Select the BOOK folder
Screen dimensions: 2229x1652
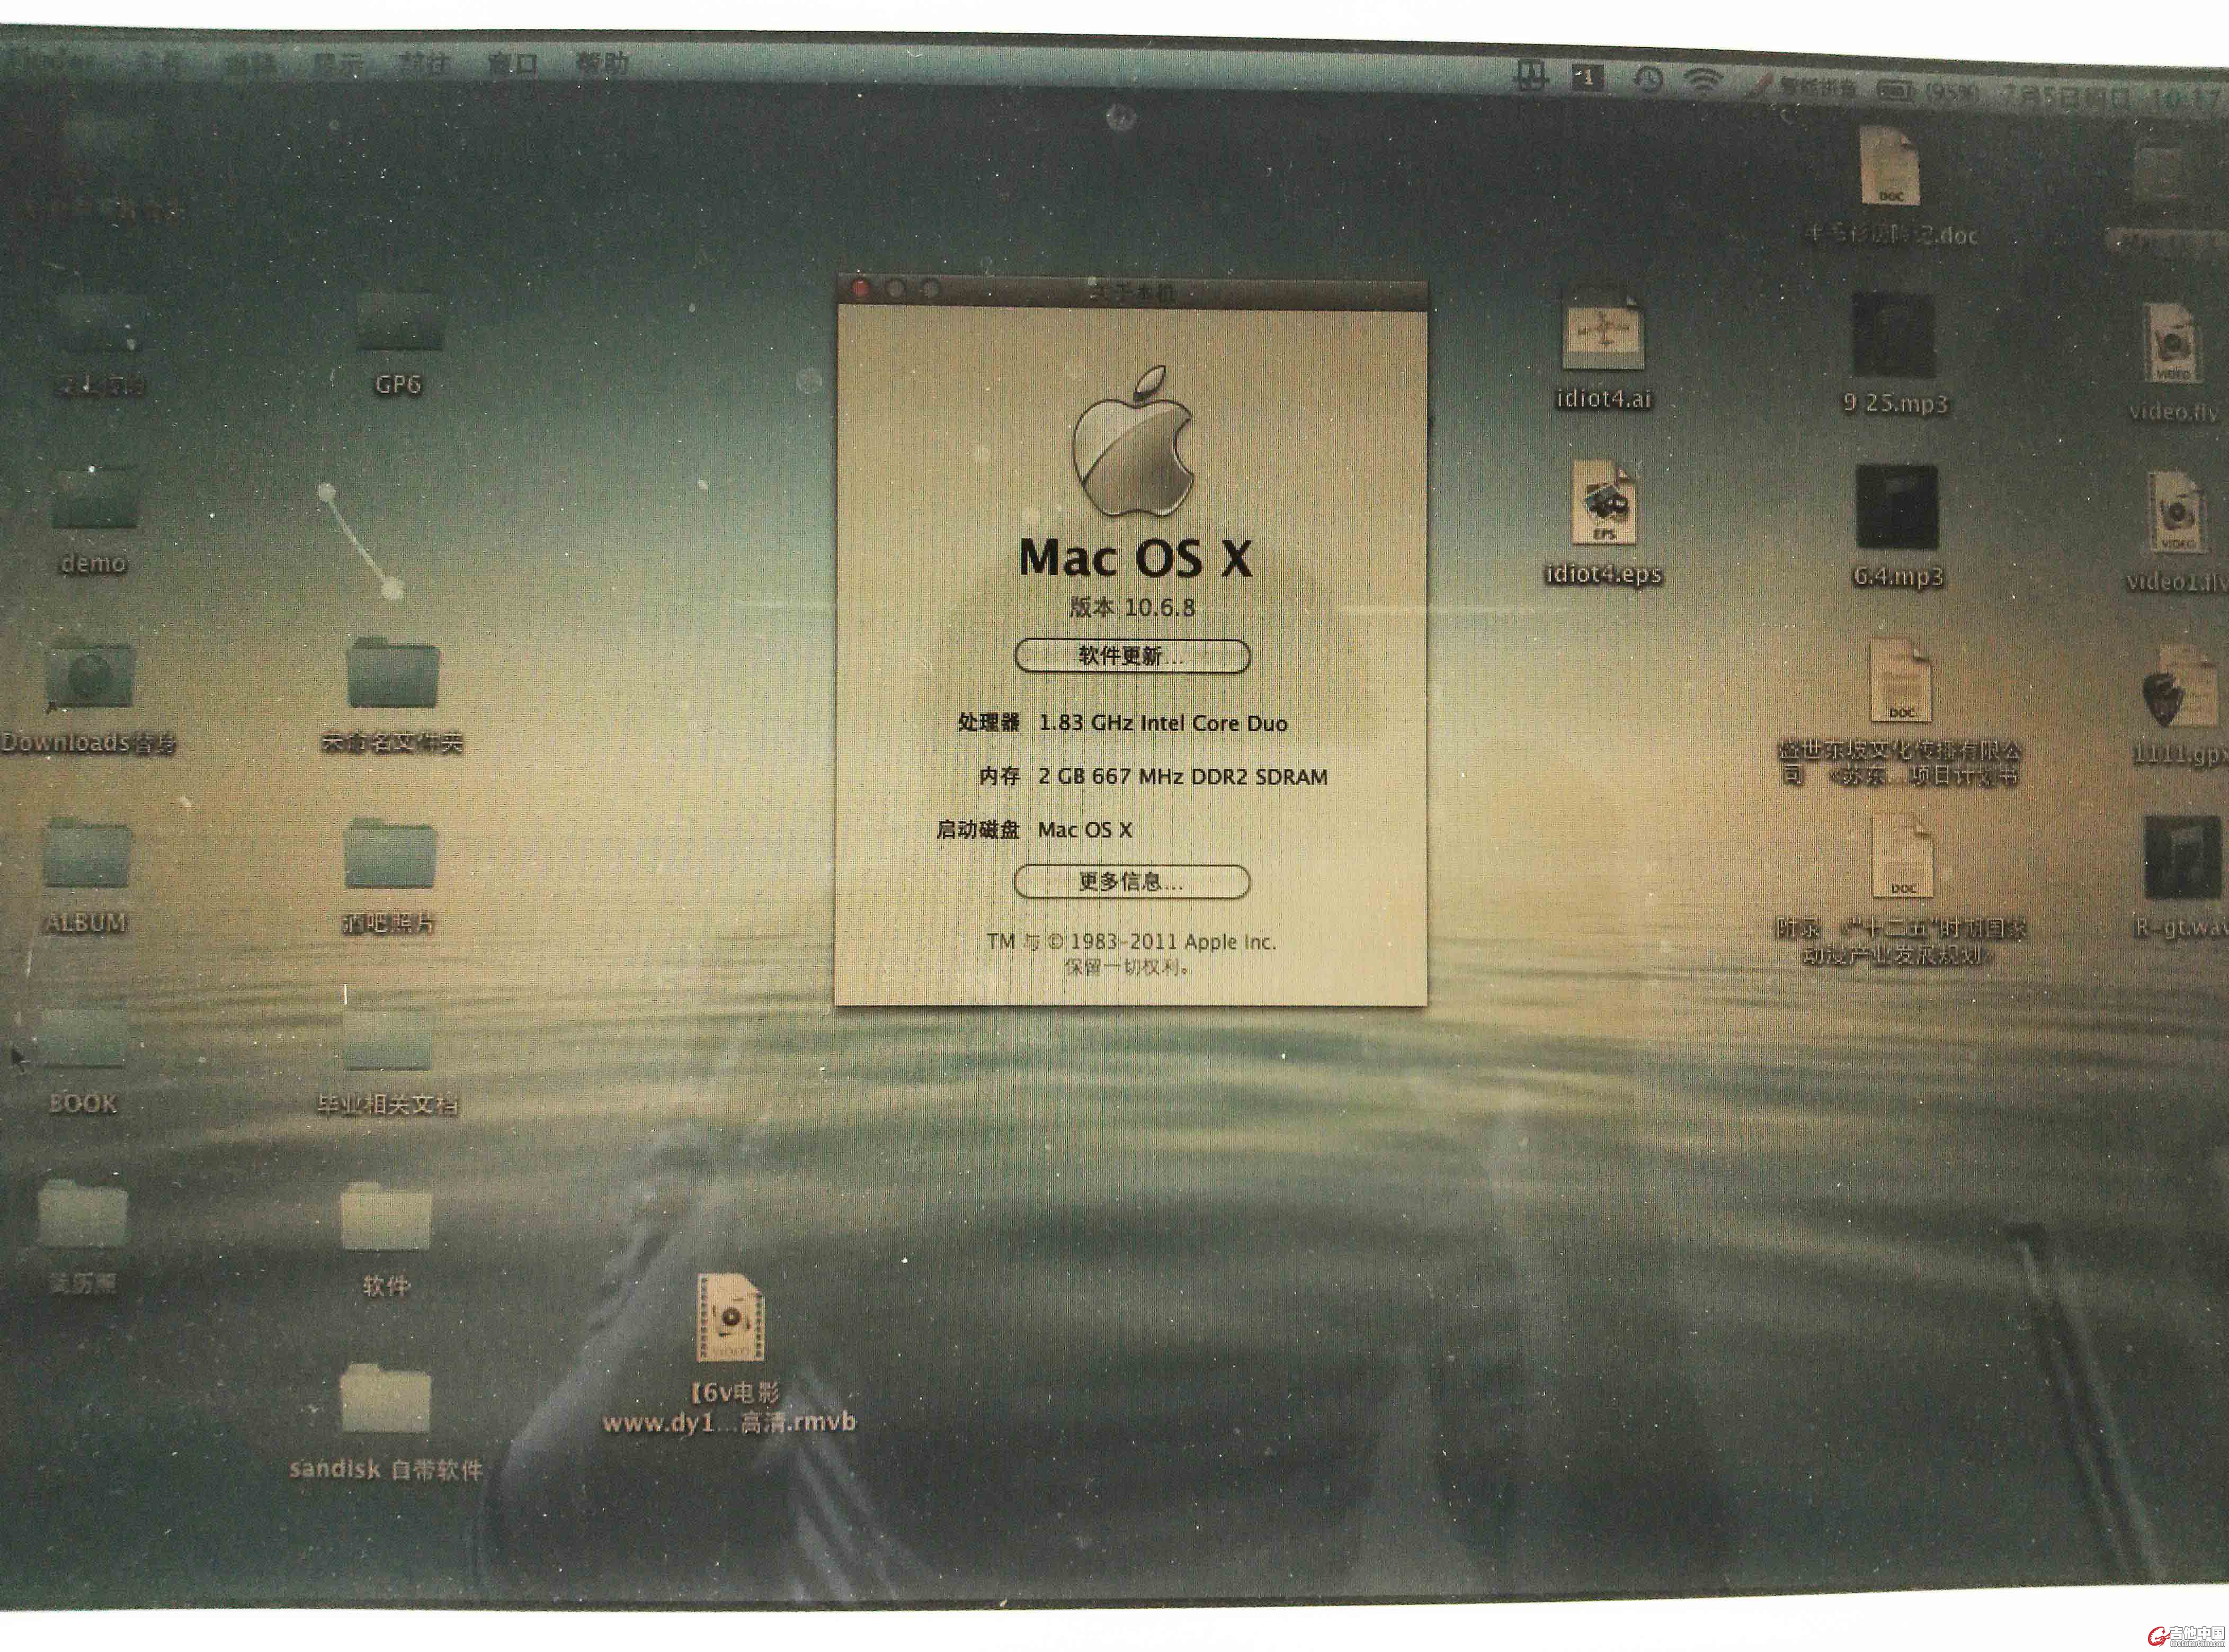(83, 1037)
